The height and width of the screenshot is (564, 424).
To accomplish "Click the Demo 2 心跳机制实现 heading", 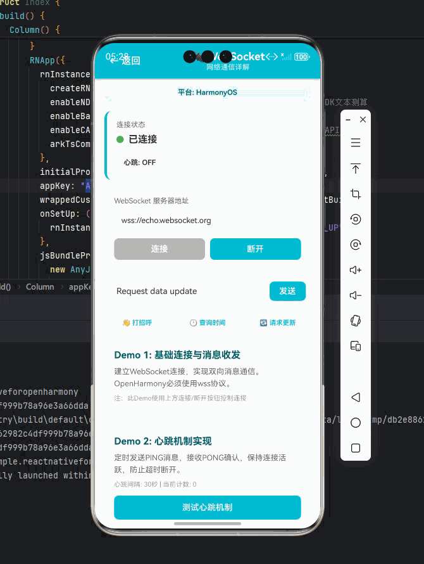I will point(163,441).
